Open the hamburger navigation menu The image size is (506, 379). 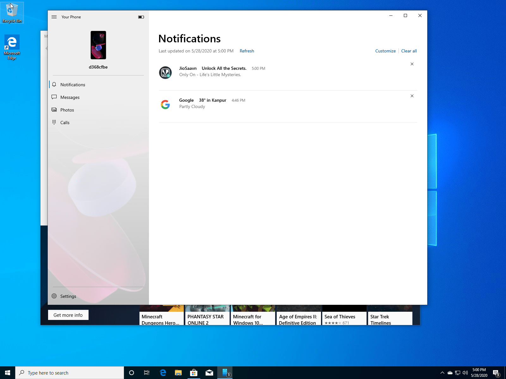pyautogui.click(x=54, y=17)
